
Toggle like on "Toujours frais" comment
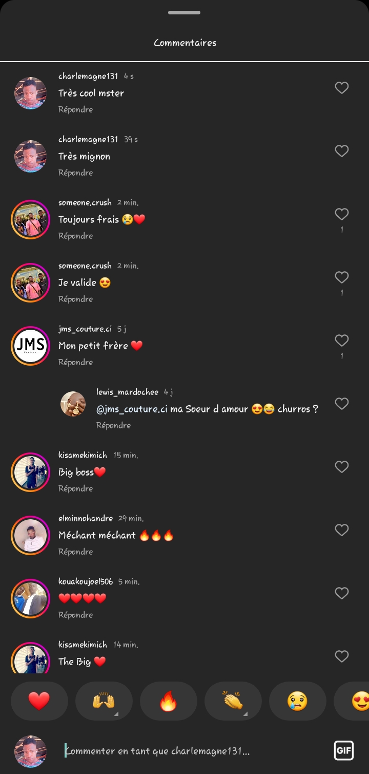[342, 214]
